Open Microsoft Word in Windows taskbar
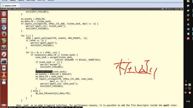The width and height of the screenshot is (193, 108). [x=188, y=29]
